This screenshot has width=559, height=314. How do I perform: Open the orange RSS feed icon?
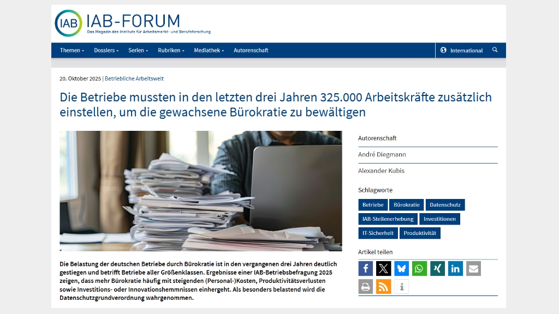pyautogui.click(x=384, y=287)
